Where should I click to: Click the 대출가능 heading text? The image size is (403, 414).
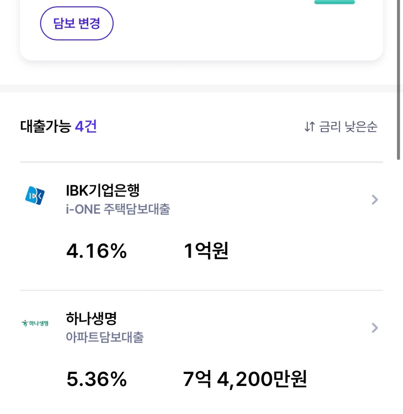45,126
